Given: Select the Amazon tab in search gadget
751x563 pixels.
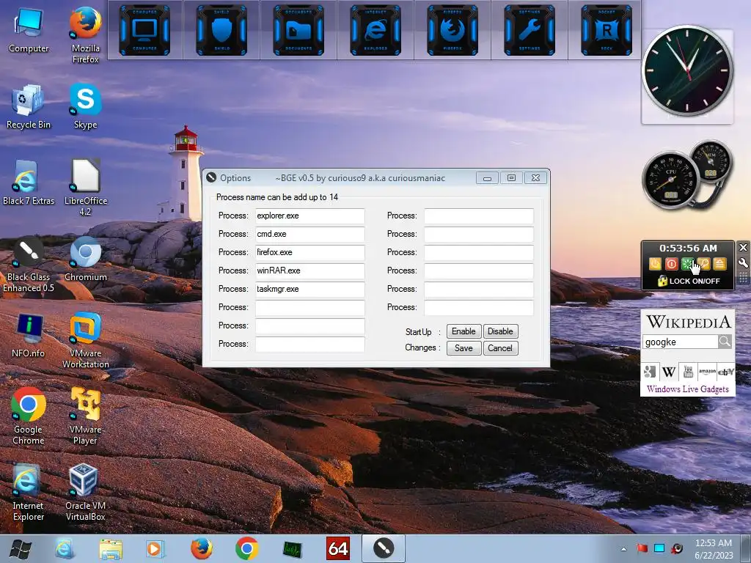Looking at the screenshot, I should click(708, 371).
